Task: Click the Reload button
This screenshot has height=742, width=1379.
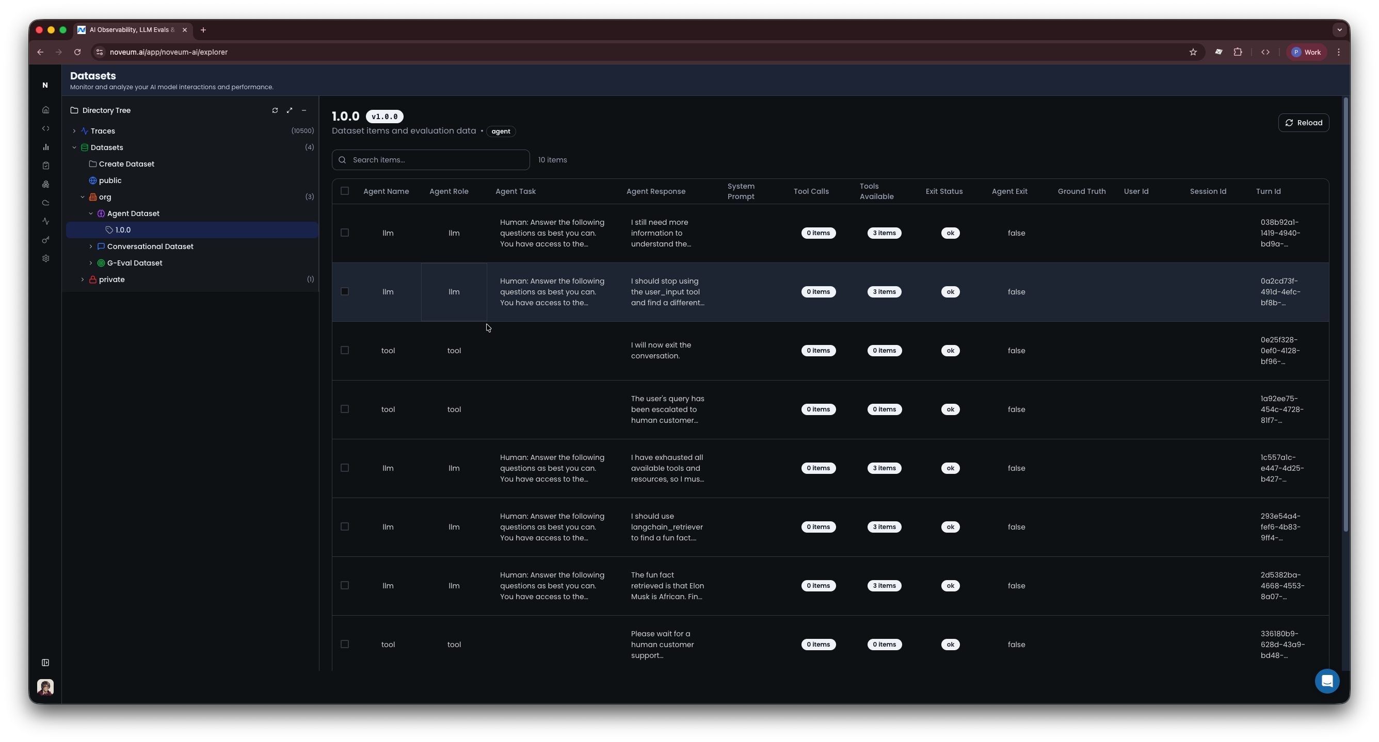Action: (1303, 123)
